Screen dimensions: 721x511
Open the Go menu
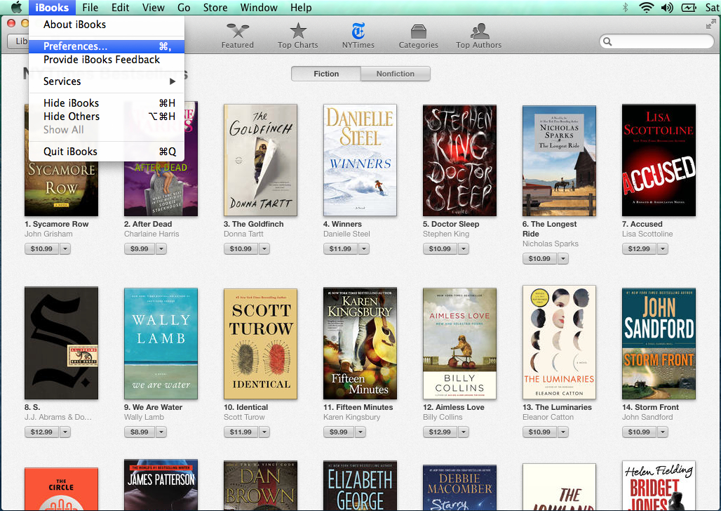click(184, 7)
